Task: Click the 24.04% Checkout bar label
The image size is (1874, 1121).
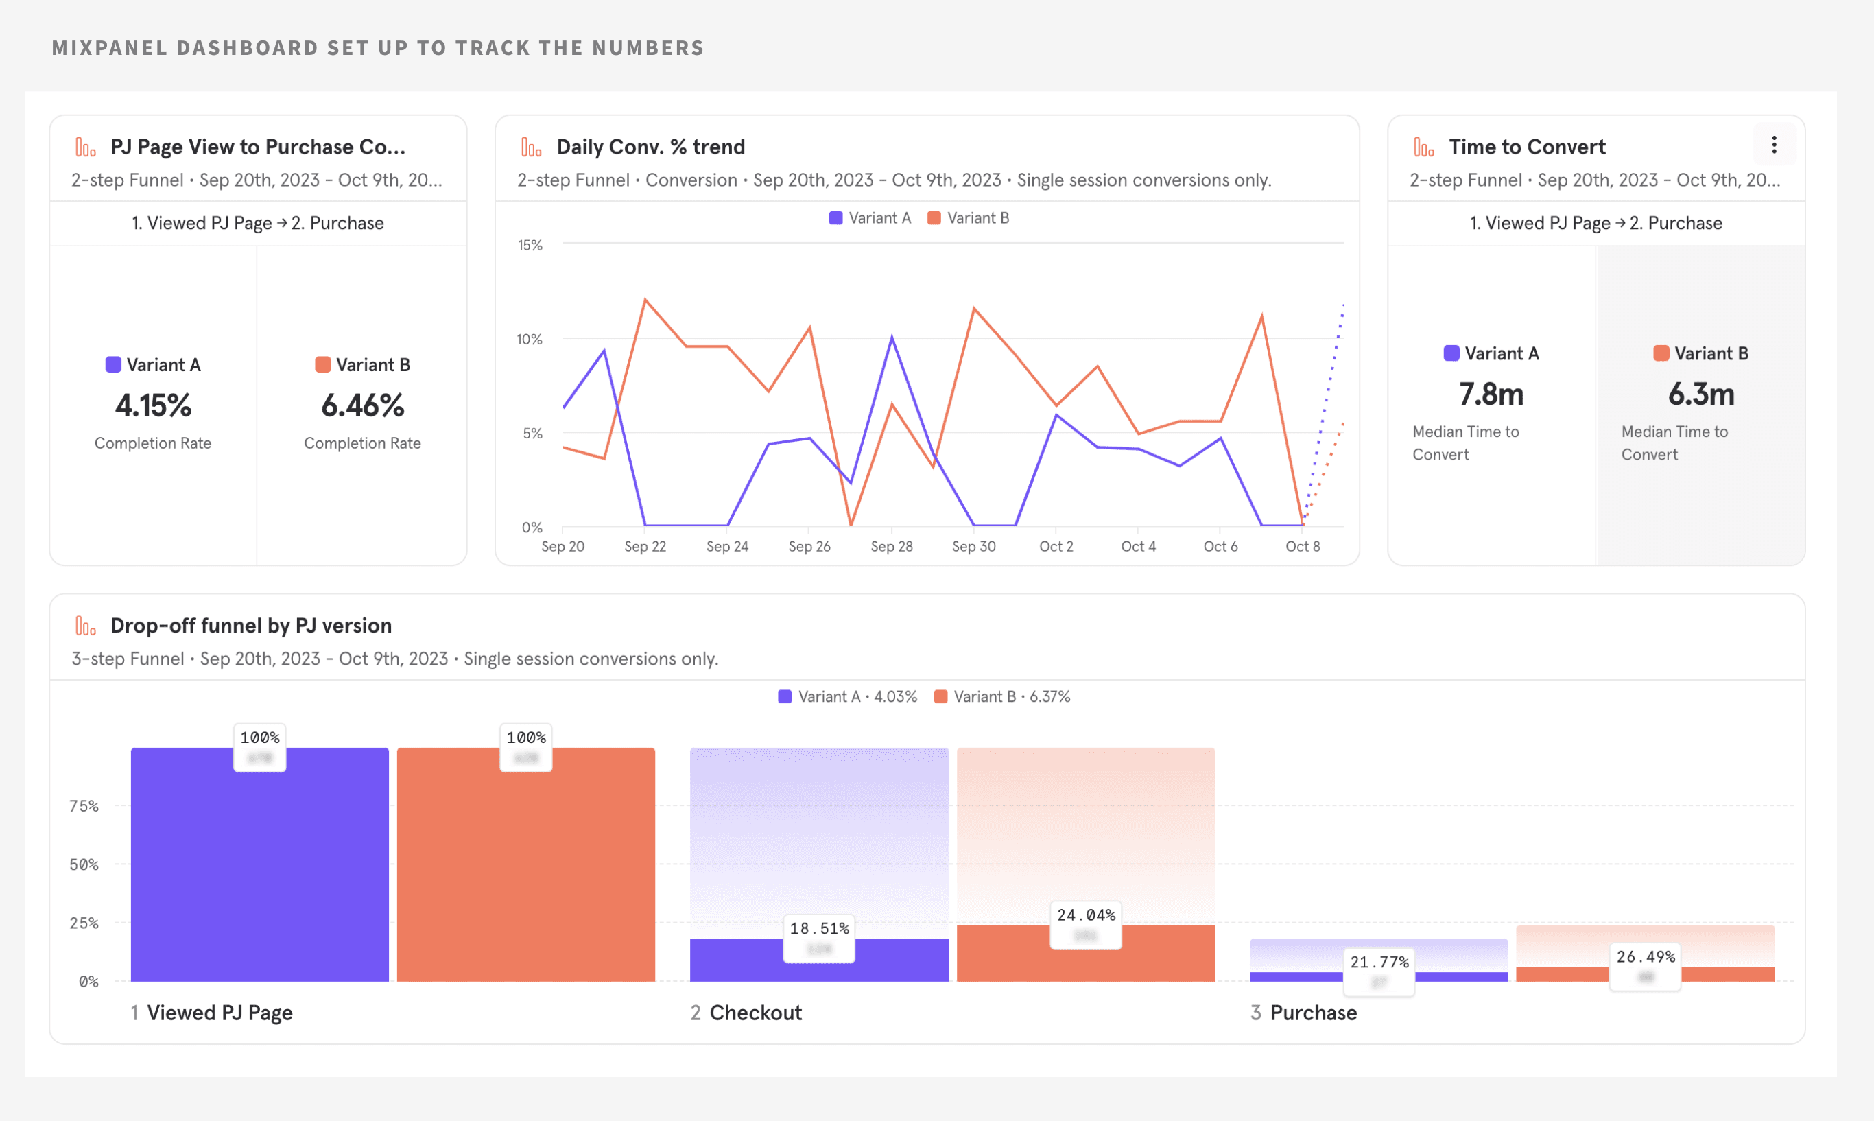Action: pyautogui.click(x=1086, y=925)
